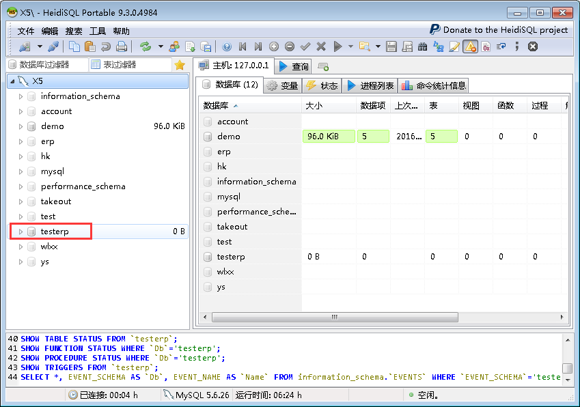Select the 主机: 127.0.0.1 tab
580x407 pixels.
[x=234, y=66]
